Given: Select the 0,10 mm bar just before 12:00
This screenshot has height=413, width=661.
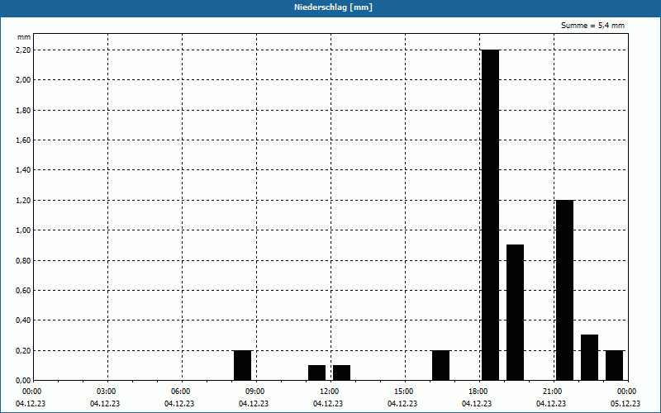Looking at the screenshot, I should (317, 373).
